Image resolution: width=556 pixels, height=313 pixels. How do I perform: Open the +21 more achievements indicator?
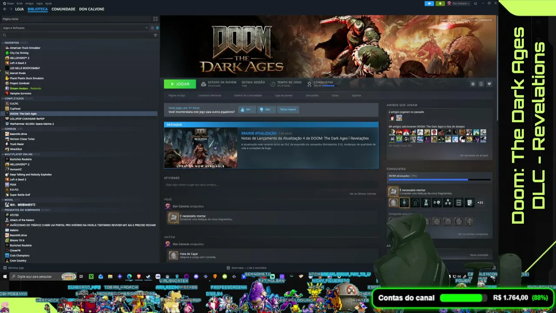pos(480,203)
